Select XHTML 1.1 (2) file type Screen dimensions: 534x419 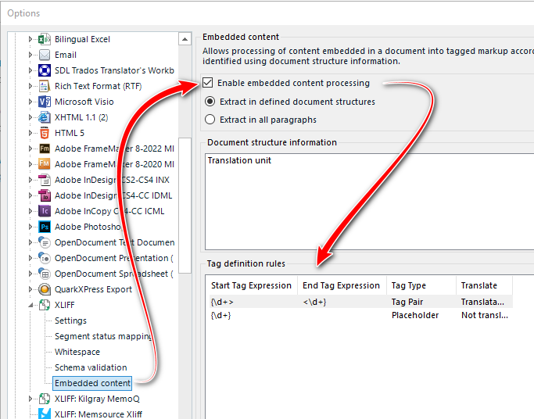pyautogui.click(x=81, y=117)
